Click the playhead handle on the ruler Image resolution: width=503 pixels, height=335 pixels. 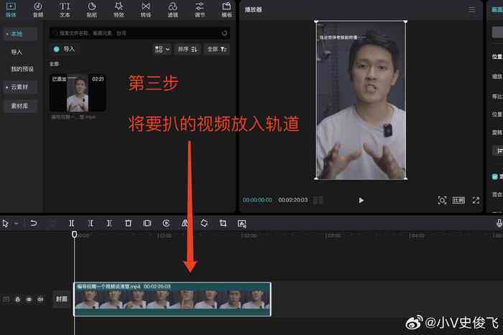74,234
